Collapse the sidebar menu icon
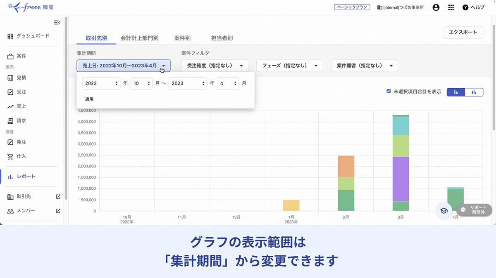This screenshot has width=496, height=278. click(x=57, y=22)
